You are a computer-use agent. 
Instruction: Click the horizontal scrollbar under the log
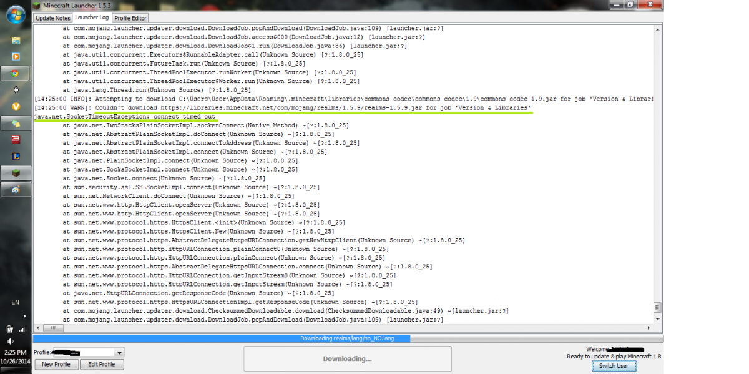click(x=343, y=327)
